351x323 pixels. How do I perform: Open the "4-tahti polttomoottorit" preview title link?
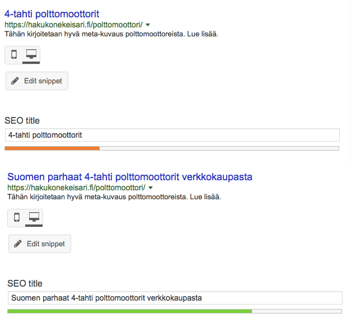pos(52,13)
